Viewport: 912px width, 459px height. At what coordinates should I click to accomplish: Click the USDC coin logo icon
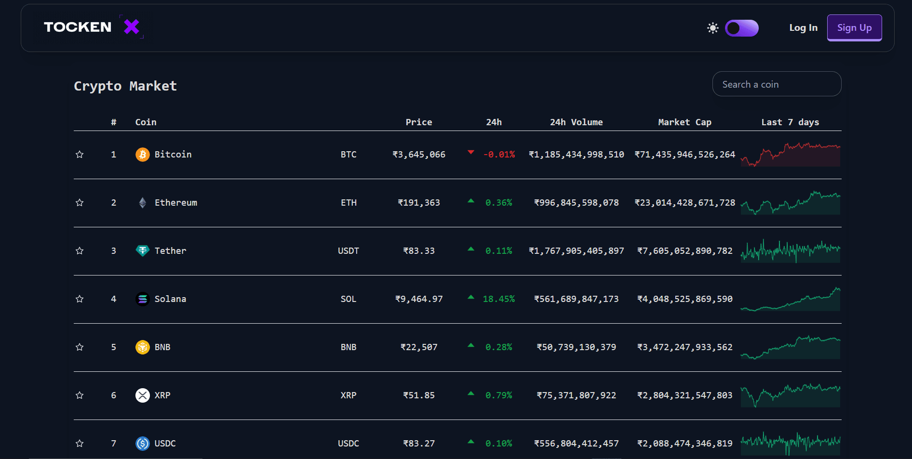coord(142,444)
